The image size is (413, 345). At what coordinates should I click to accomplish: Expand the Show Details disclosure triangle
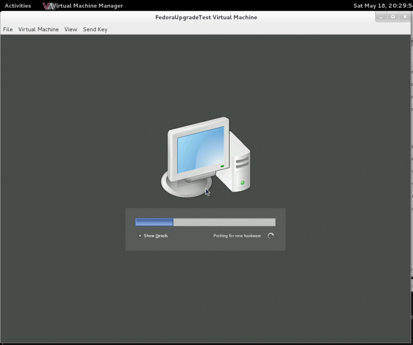(x=140, y=236)
